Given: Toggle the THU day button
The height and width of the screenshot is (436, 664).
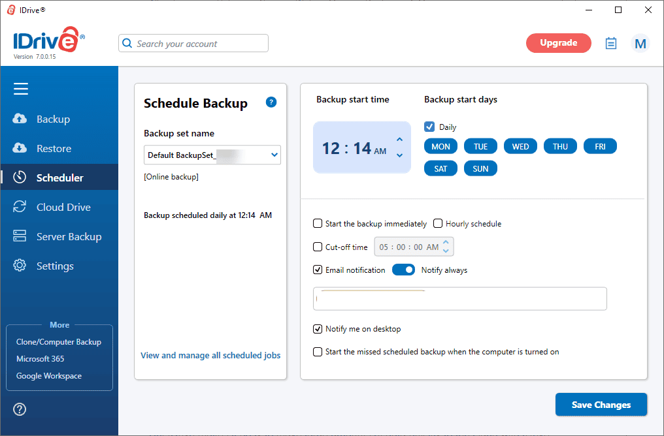Looking at the screenshot, I should (x=560, y=146).
